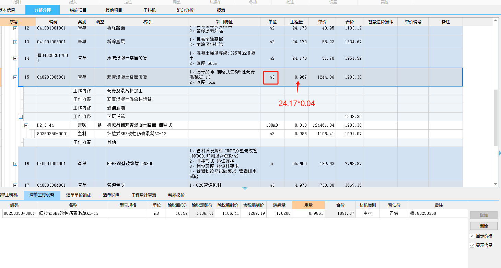The image size is (501, 268).
Task: Select the 139.62 unit price cell
Action: point(322,164)
